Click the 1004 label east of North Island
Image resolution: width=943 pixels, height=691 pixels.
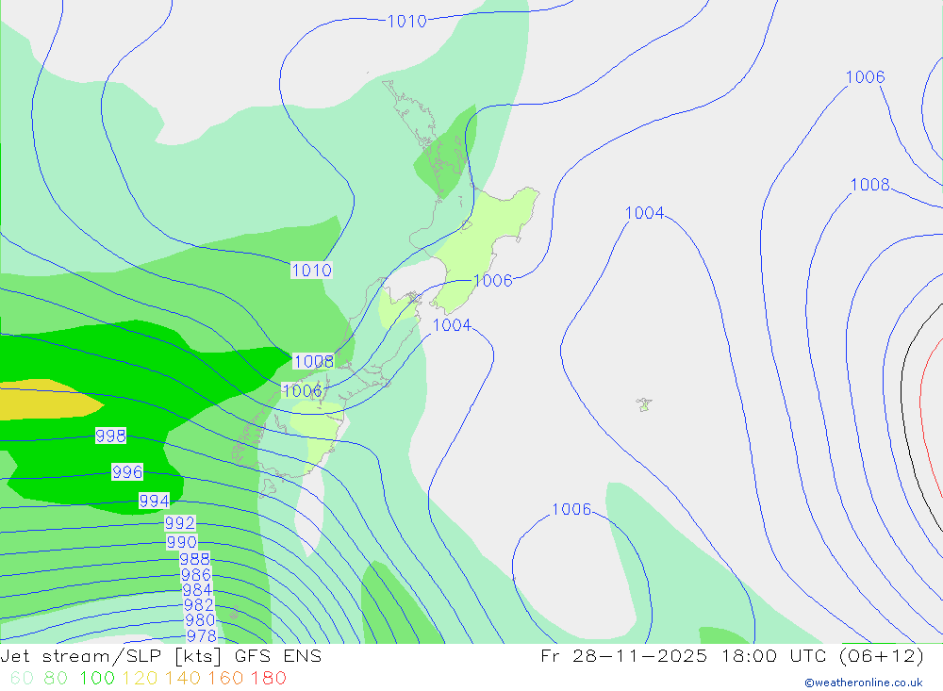pyautogui.click(x=645, y=212)
